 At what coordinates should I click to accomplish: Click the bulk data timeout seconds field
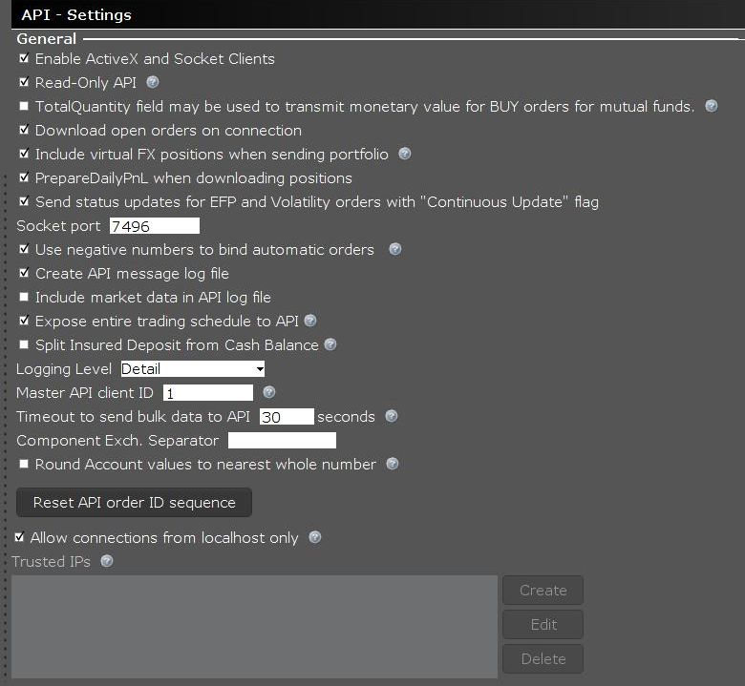287,417
